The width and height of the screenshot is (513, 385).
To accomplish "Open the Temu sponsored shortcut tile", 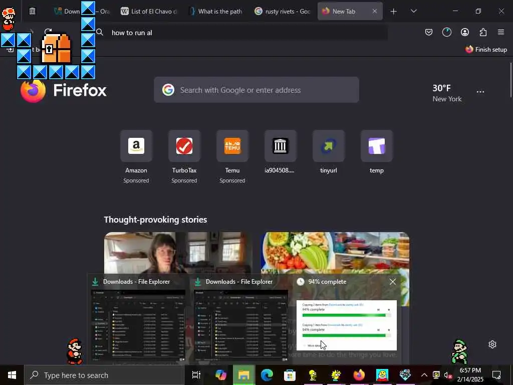I will pos(232,146).
